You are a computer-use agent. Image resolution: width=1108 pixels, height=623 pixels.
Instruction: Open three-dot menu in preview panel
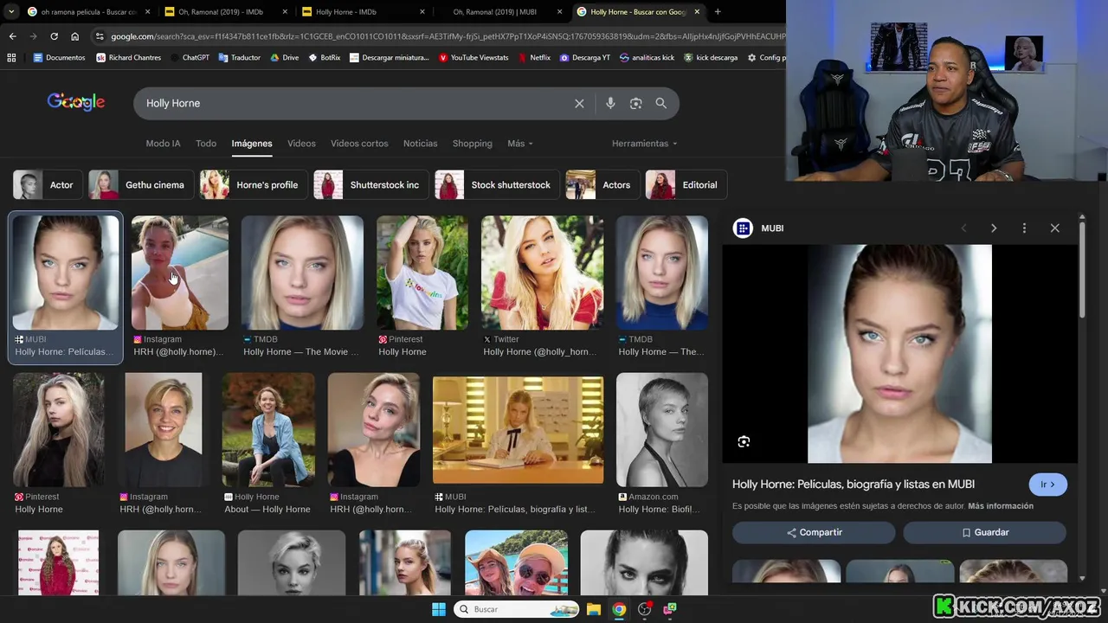pos(1024,228)
